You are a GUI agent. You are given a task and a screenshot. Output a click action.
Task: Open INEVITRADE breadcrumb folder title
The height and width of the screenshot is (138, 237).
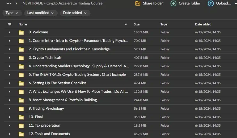pyautogui.click(x=62, y=3)
